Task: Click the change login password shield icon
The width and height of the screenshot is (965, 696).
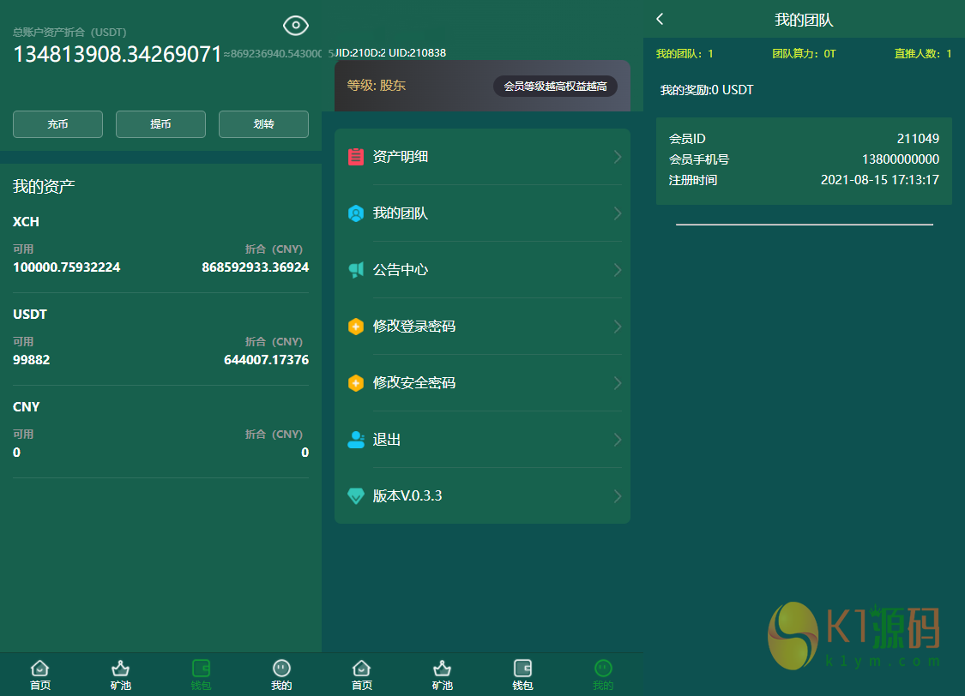Action: tap(356, 327)
